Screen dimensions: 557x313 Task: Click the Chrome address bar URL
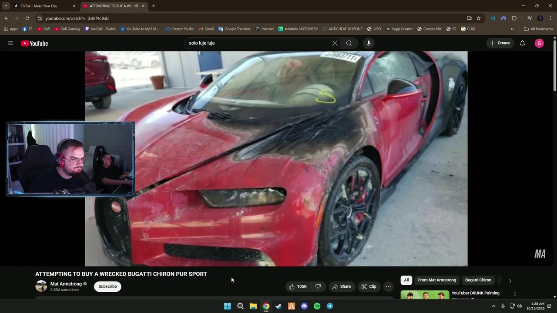pyautogui.click(x=77, y=18)
